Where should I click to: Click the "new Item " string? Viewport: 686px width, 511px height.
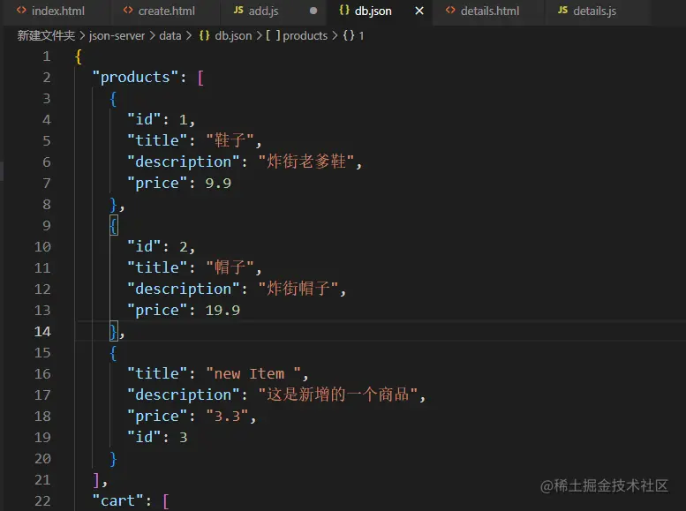click(253, 373)
